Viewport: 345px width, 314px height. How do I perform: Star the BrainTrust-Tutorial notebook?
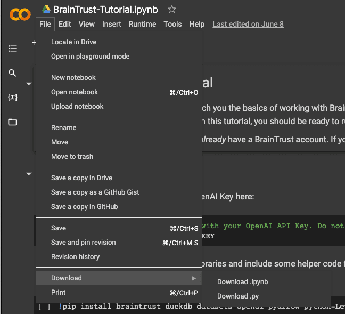point(172,10)
